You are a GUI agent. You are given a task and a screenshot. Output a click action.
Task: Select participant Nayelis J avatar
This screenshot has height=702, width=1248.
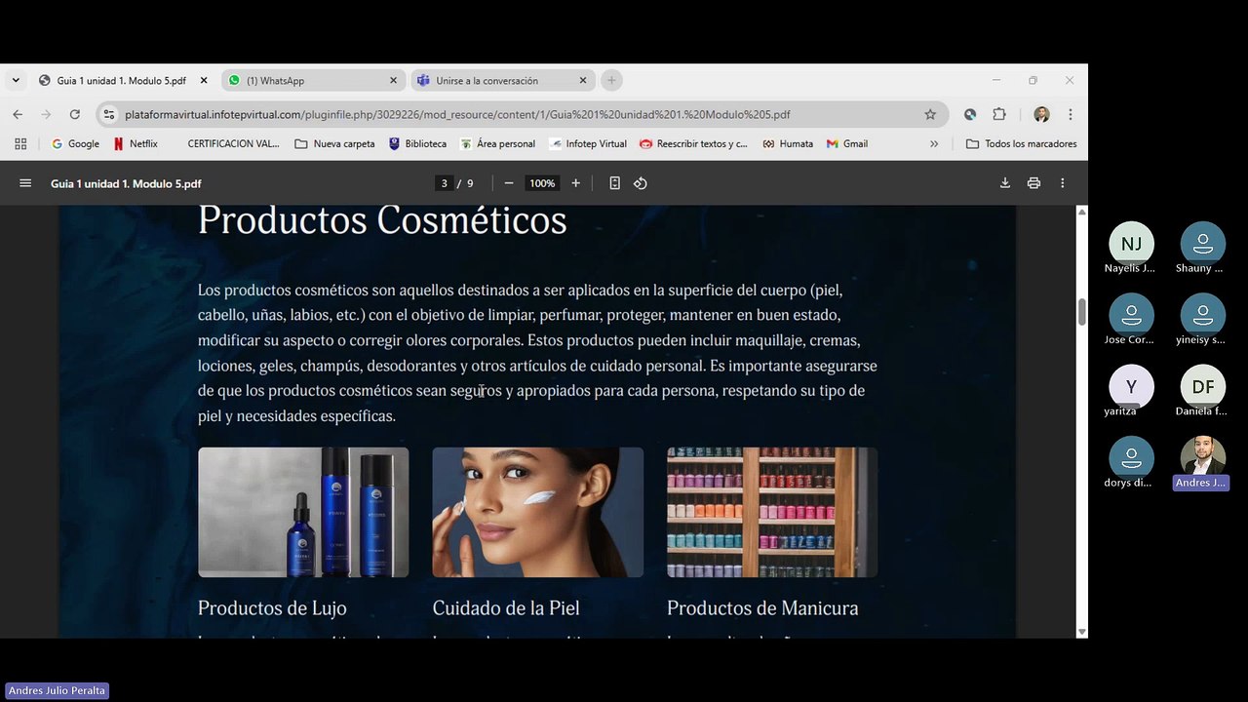click(x=1131, y=244)
